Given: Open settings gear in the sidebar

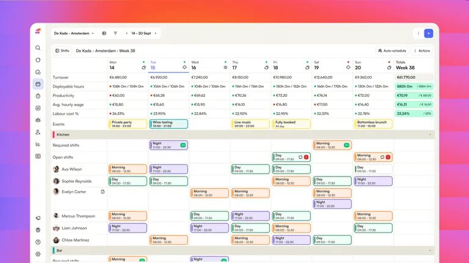Looking at the screenshot, I should tap(38, 254).
